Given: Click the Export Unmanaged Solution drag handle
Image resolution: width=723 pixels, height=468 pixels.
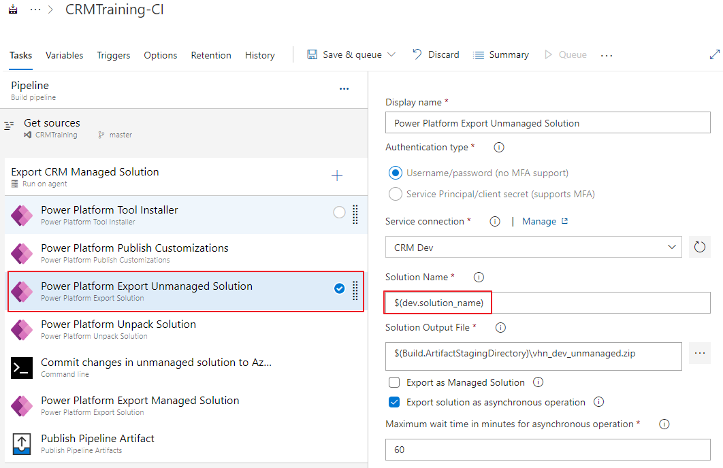Looking at the screenshot, I should tap(355, 290).
